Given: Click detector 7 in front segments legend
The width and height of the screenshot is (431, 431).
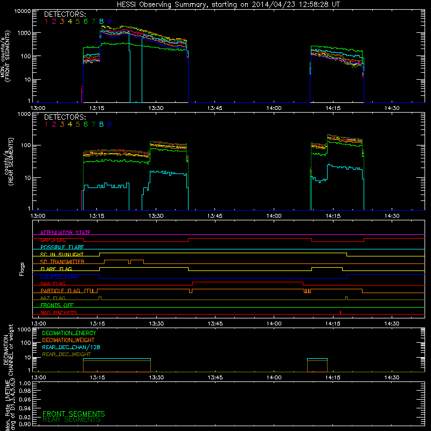Looking at the screenshot, I should click(93, 22).
